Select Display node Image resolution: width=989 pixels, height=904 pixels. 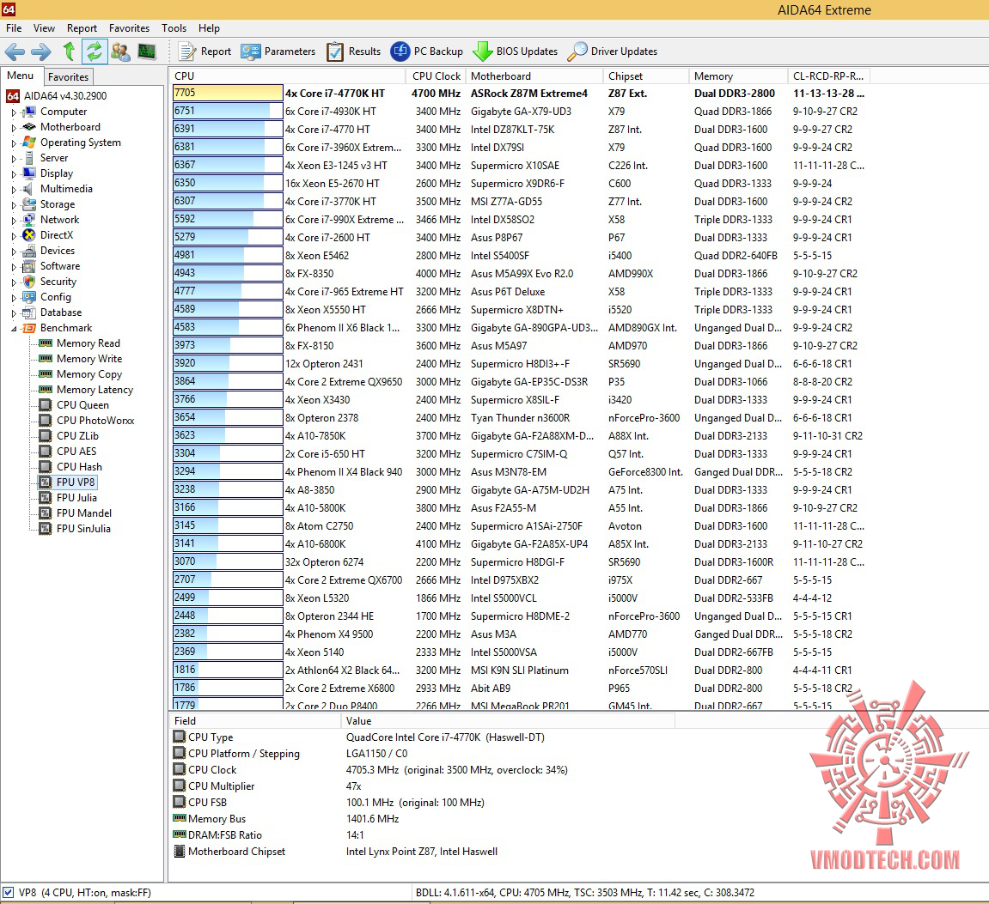57,173
